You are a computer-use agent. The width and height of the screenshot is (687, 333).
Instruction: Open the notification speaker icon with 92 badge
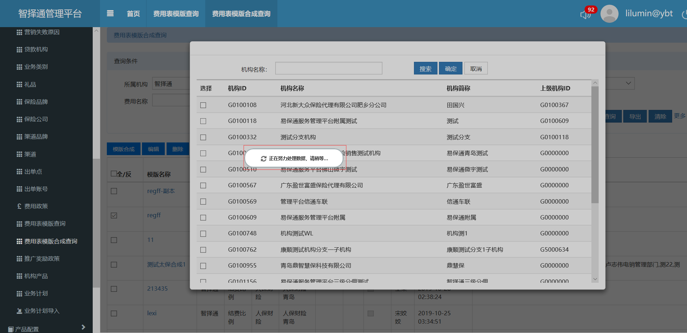pos(585,14)
